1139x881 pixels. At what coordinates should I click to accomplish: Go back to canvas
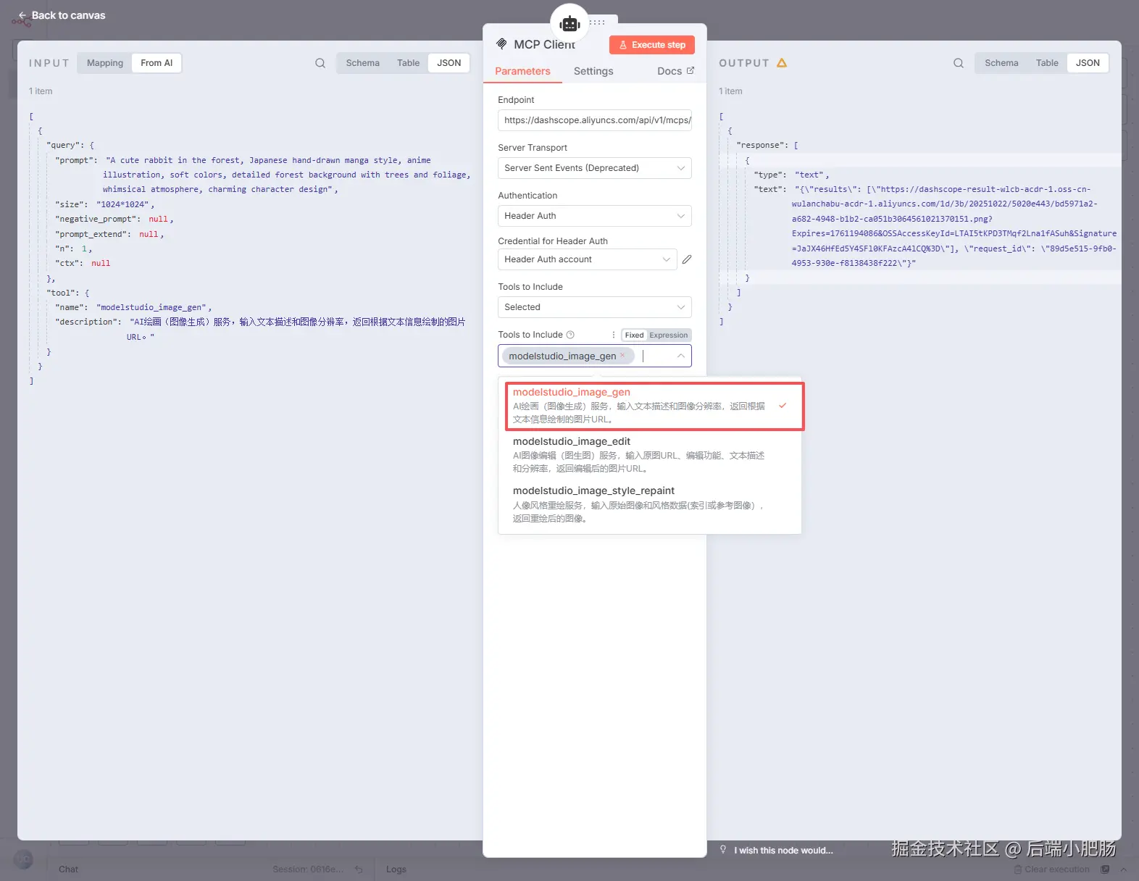click(62, 15)
